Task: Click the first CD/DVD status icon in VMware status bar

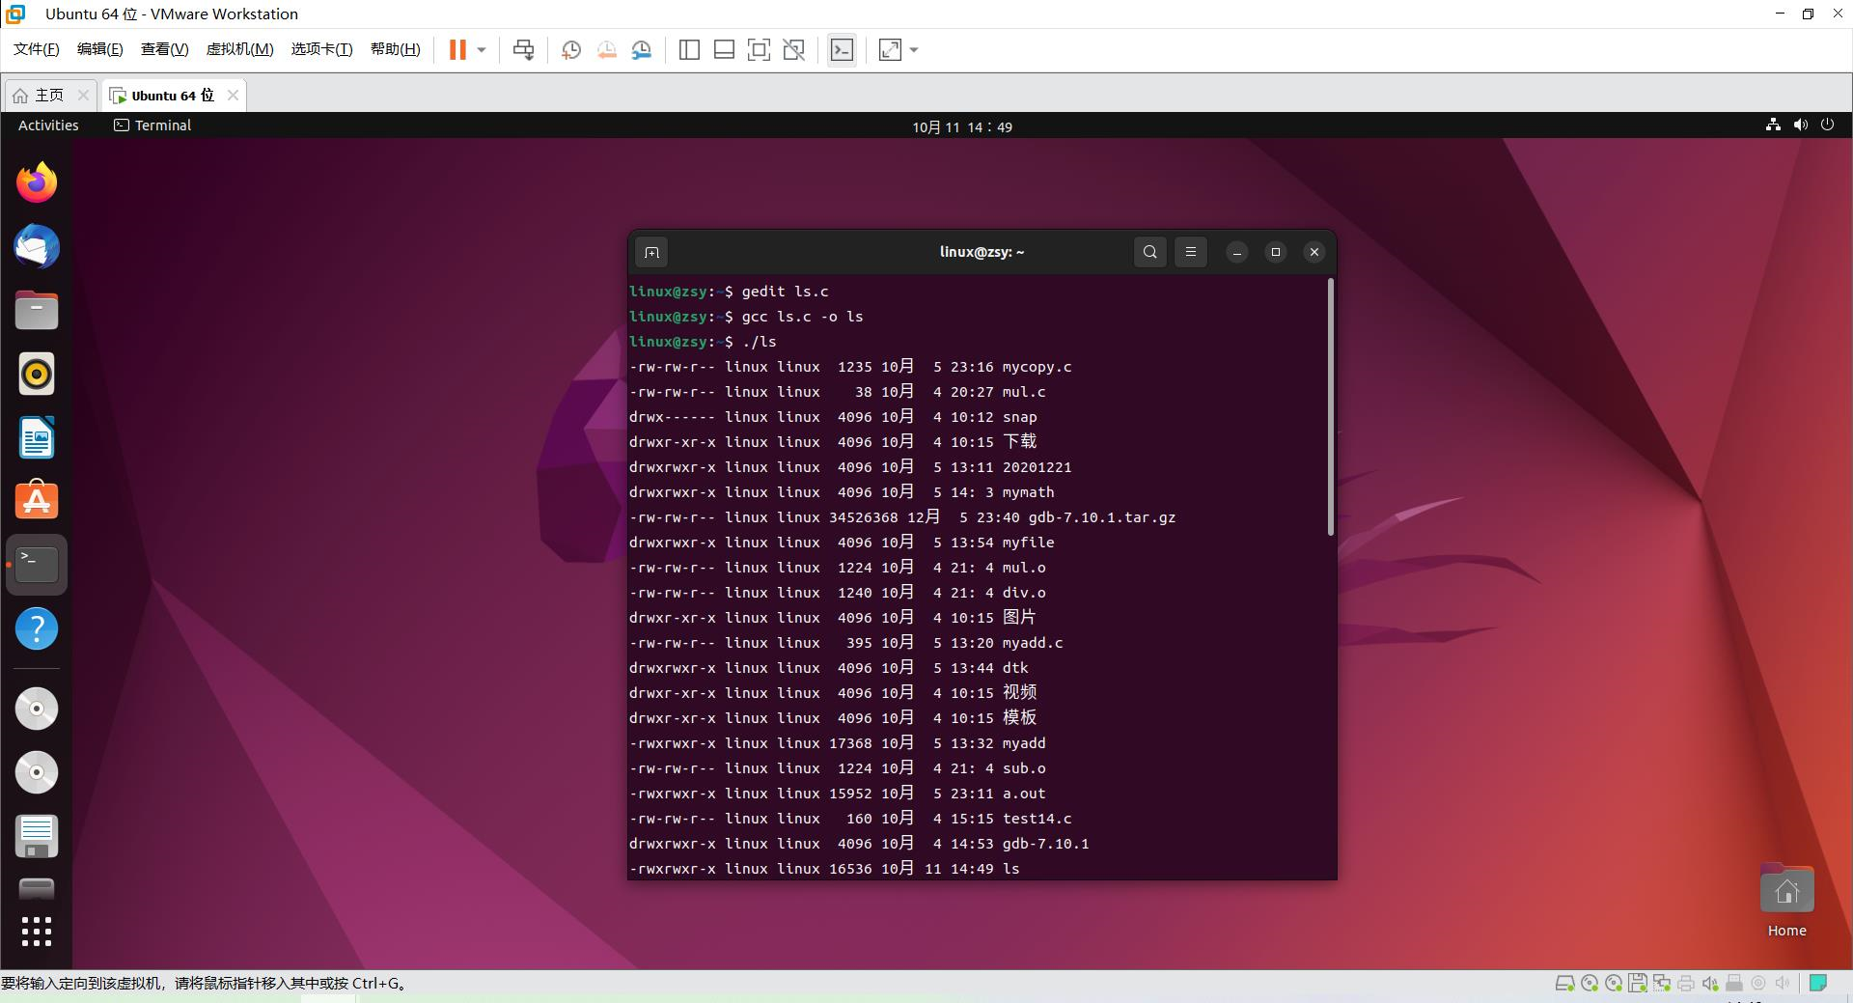Action: tap(1589, 984)
